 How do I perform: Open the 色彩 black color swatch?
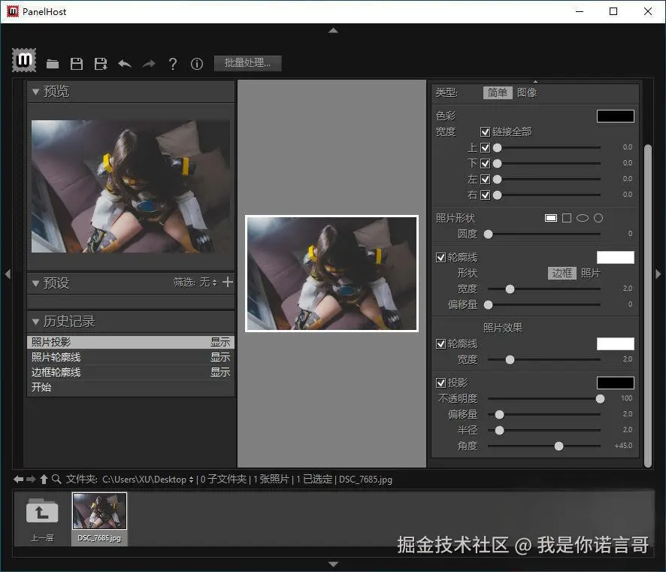click(x=616, y=116)
